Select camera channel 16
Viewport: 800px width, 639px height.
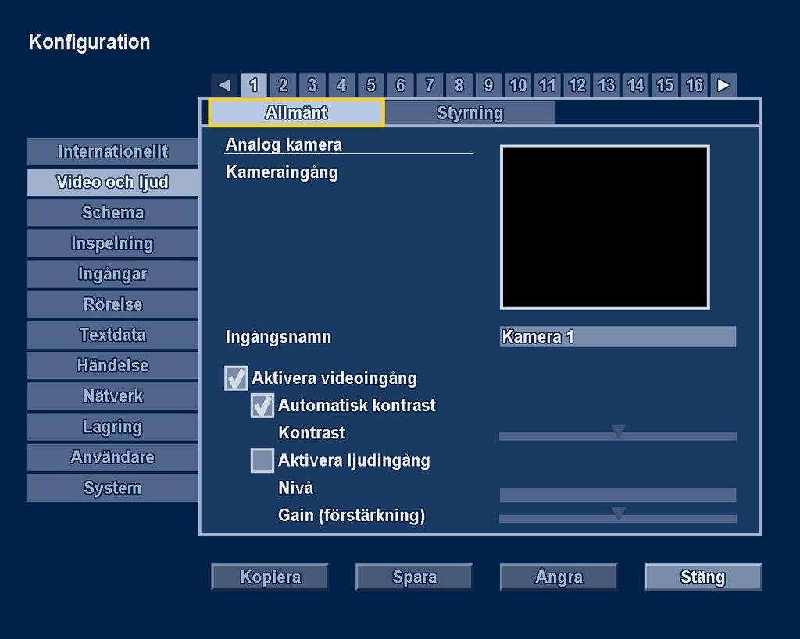pyautogui.click(x=694, y=85)
